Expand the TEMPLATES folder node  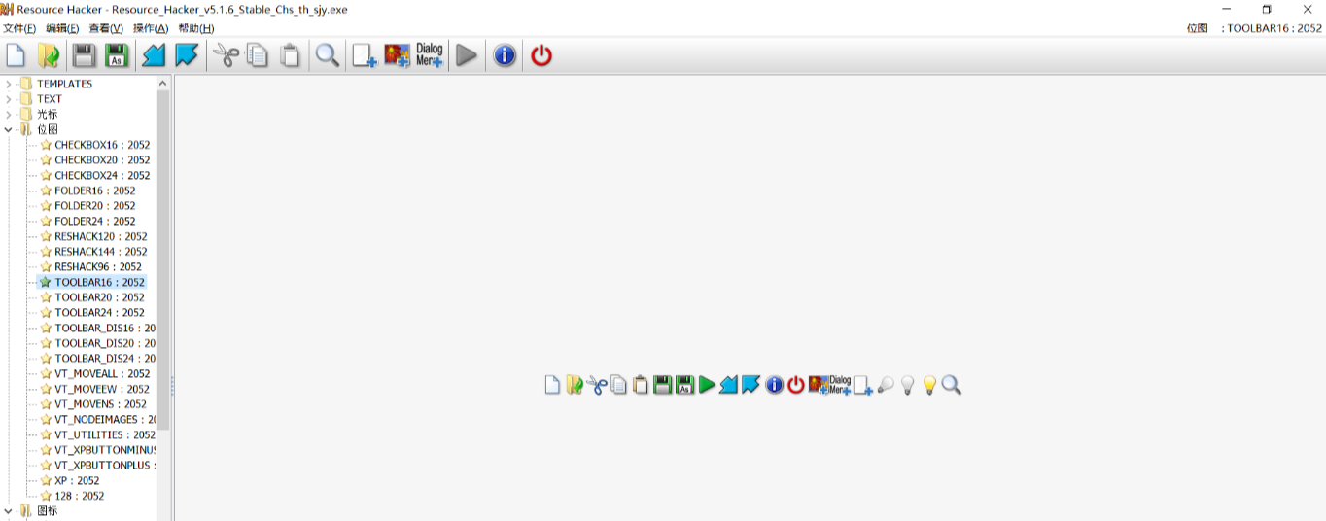(x=9, y=84)
